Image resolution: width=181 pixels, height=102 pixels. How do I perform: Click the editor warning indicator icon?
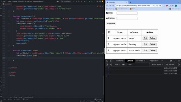click(98, 7)
